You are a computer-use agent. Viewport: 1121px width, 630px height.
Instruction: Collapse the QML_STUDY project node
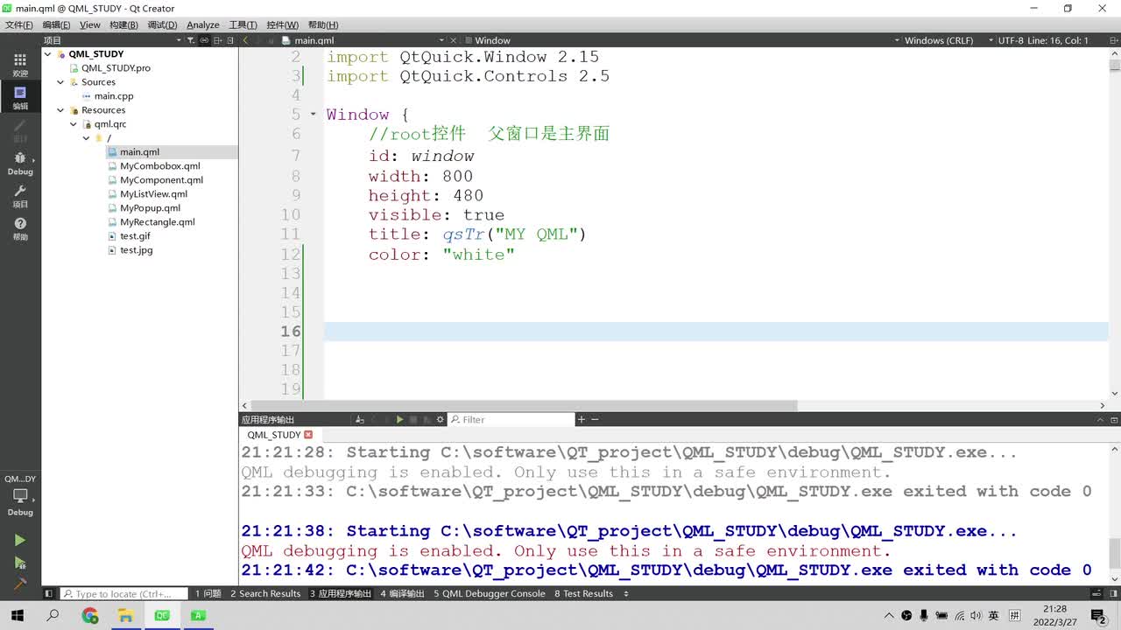(x=48, y=54)
